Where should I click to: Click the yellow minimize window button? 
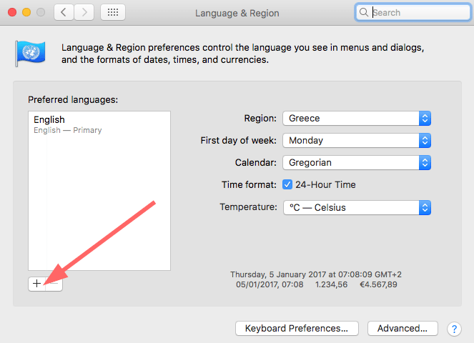(x=26, y=12)
